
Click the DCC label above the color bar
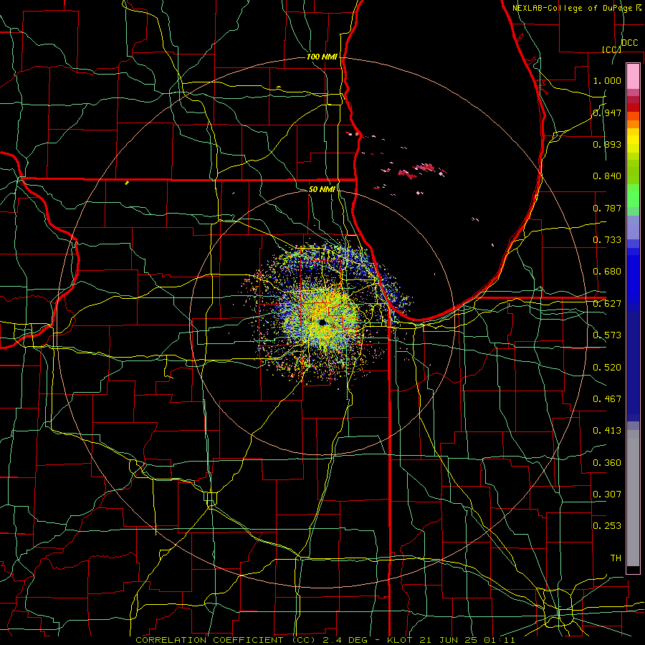(630, 43)
